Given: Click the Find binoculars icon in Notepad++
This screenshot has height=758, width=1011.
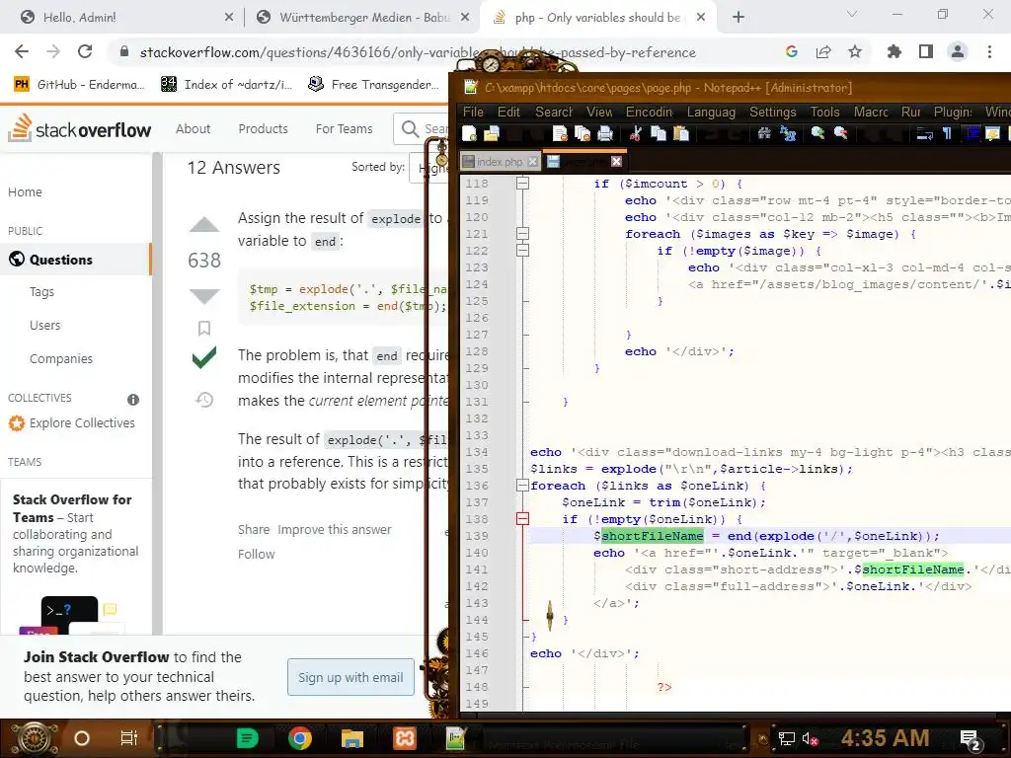Looking at the screenshot, I should click(x=764, y=133).
